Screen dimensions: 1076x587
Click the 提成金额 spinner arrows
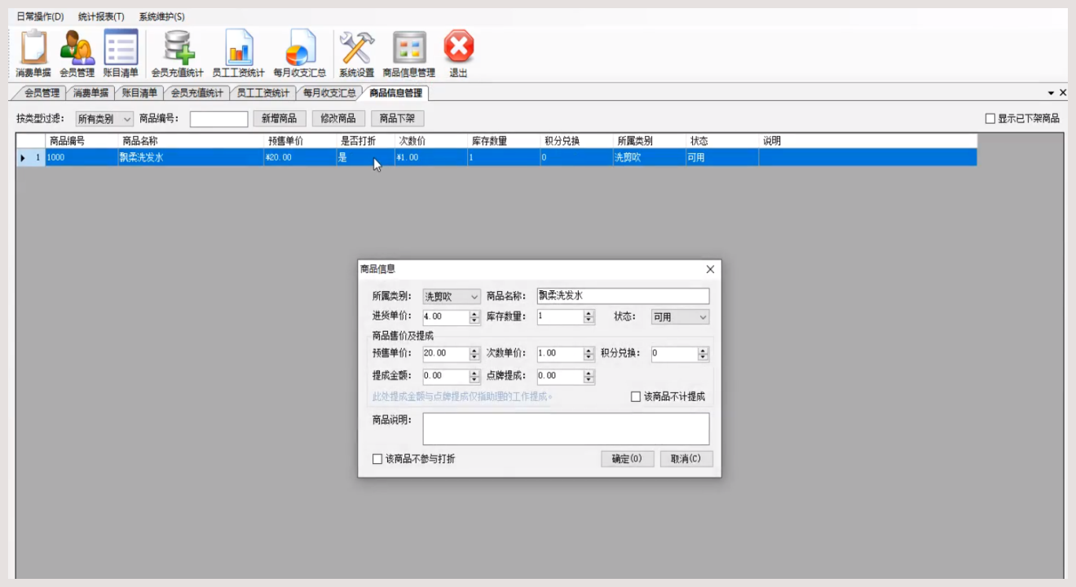point(474,377)
